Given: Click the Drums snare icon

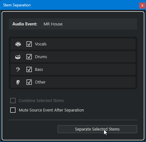Looking at the screenshot, I should 18,57.
